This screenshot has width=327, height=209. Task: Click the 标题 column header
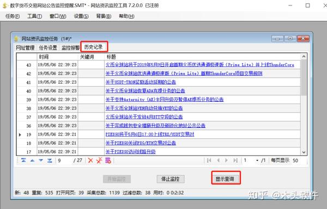[x=202, y=57]
